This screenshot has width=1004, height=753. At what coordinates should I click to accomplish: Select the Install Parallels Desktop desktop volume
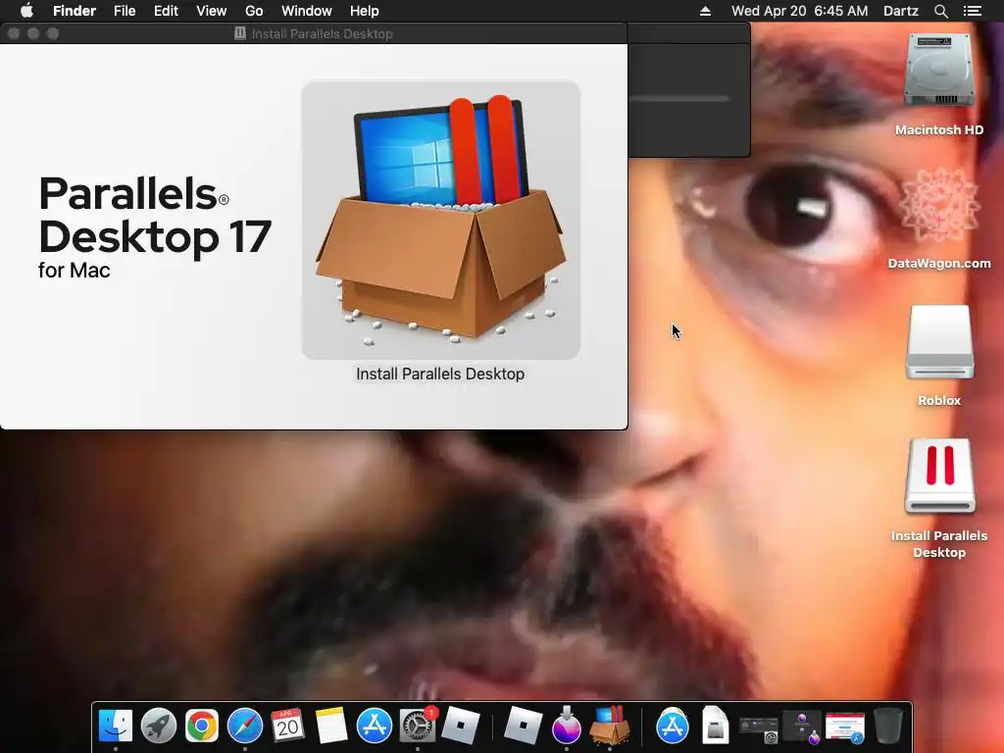[x=939, y=476]
